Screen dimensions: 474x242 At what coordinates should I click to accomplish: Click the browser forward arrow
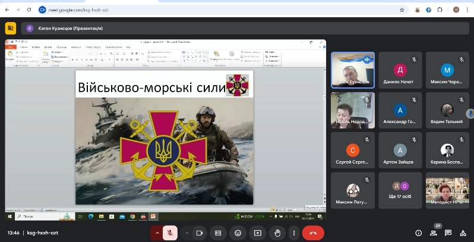point(18,10)
